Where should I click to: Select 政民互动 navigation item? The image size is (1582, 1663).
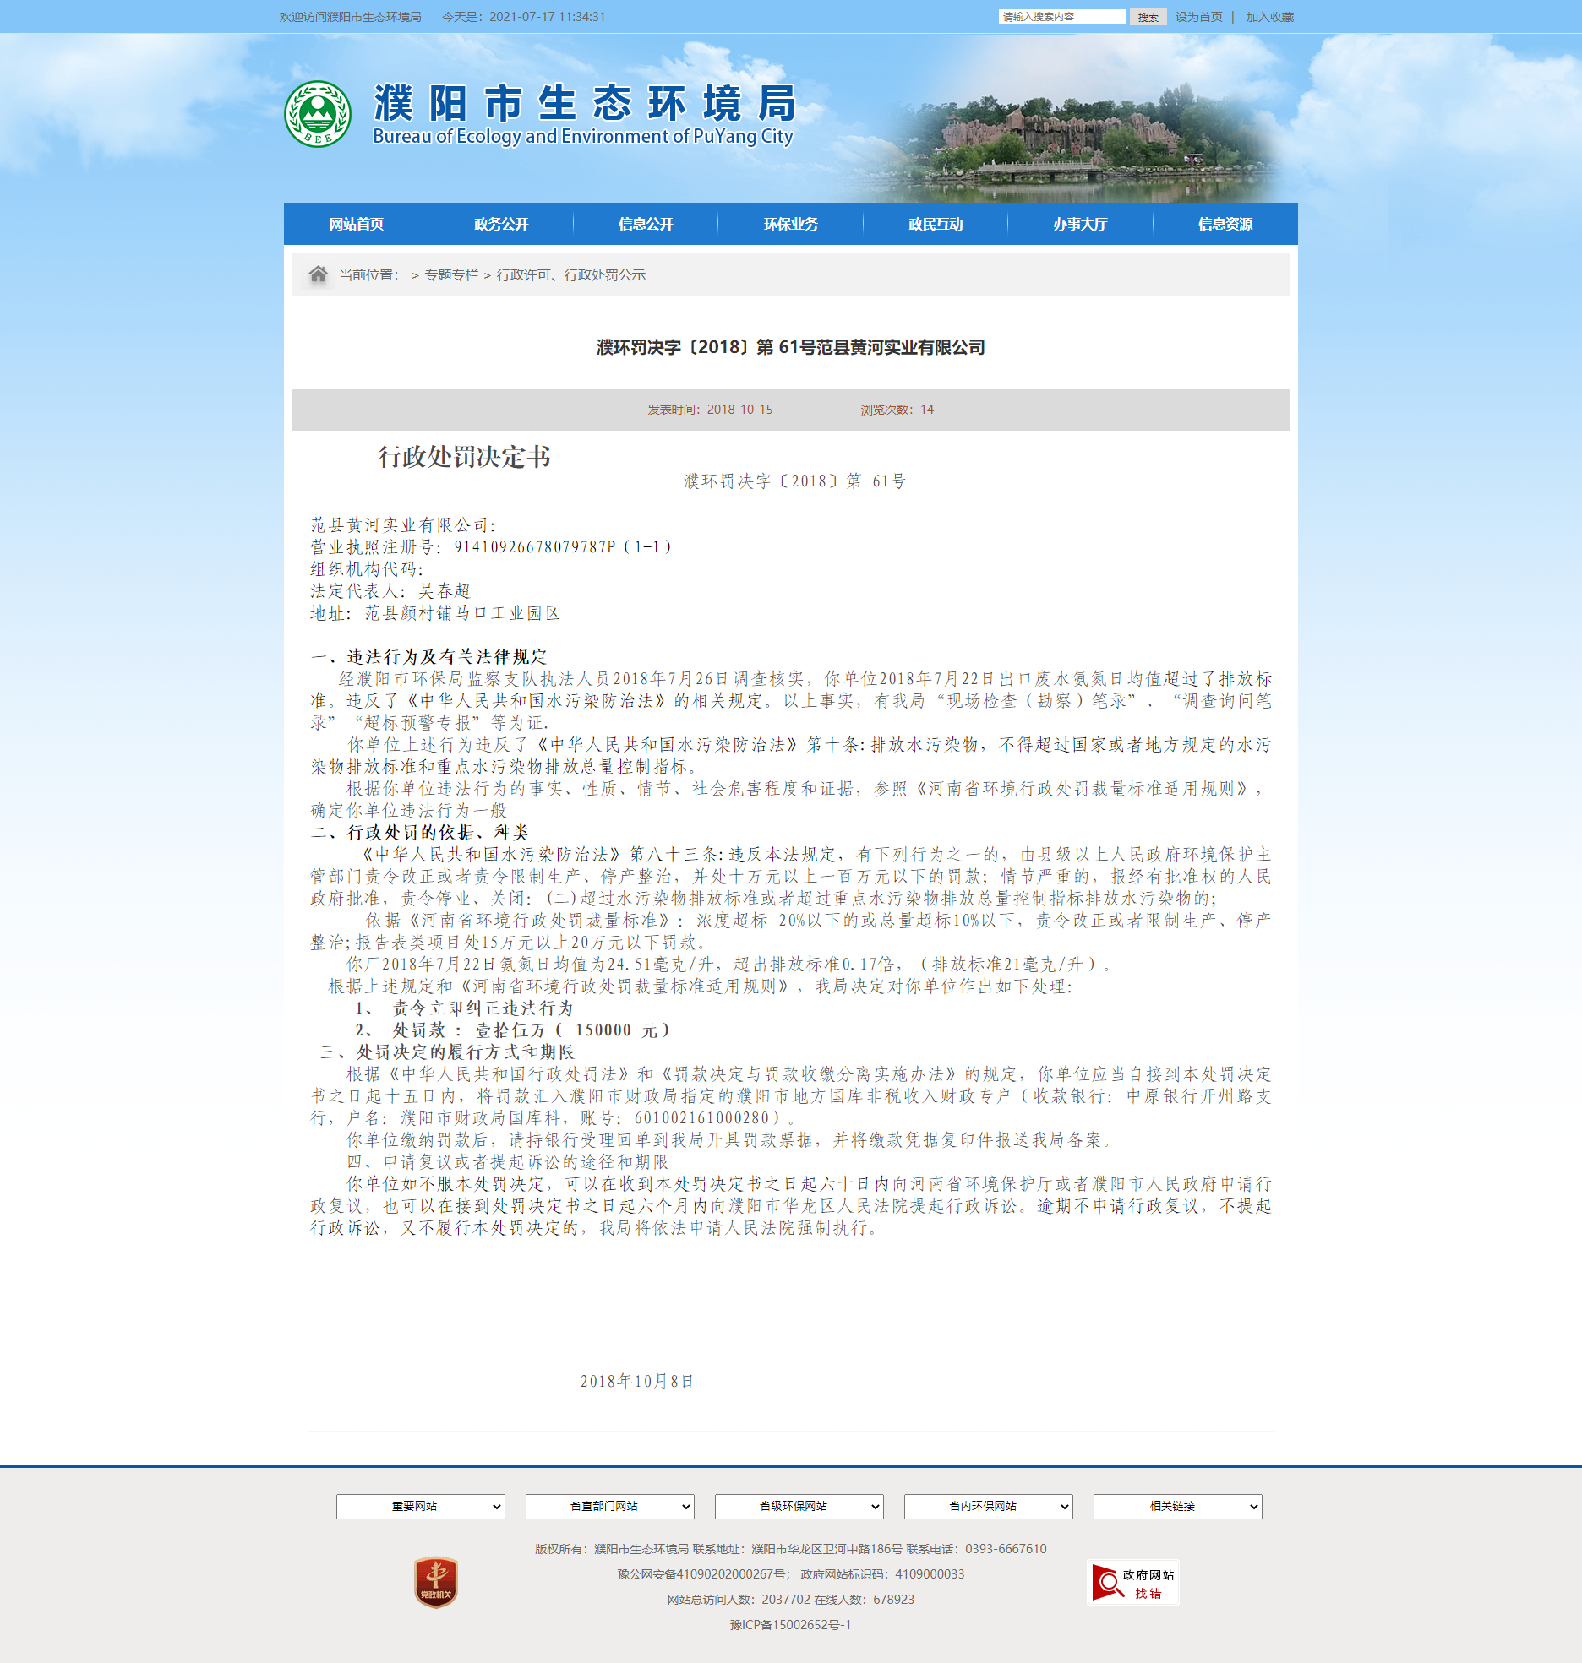coord(936,224)
